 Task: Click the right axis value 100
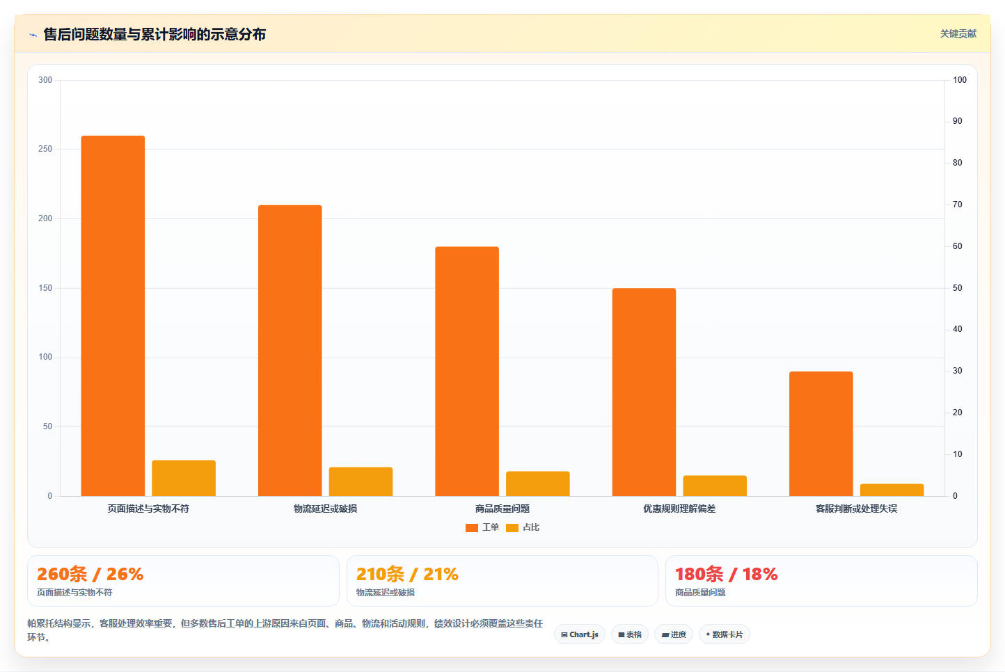pyautogui.click(x=960, y=80)
